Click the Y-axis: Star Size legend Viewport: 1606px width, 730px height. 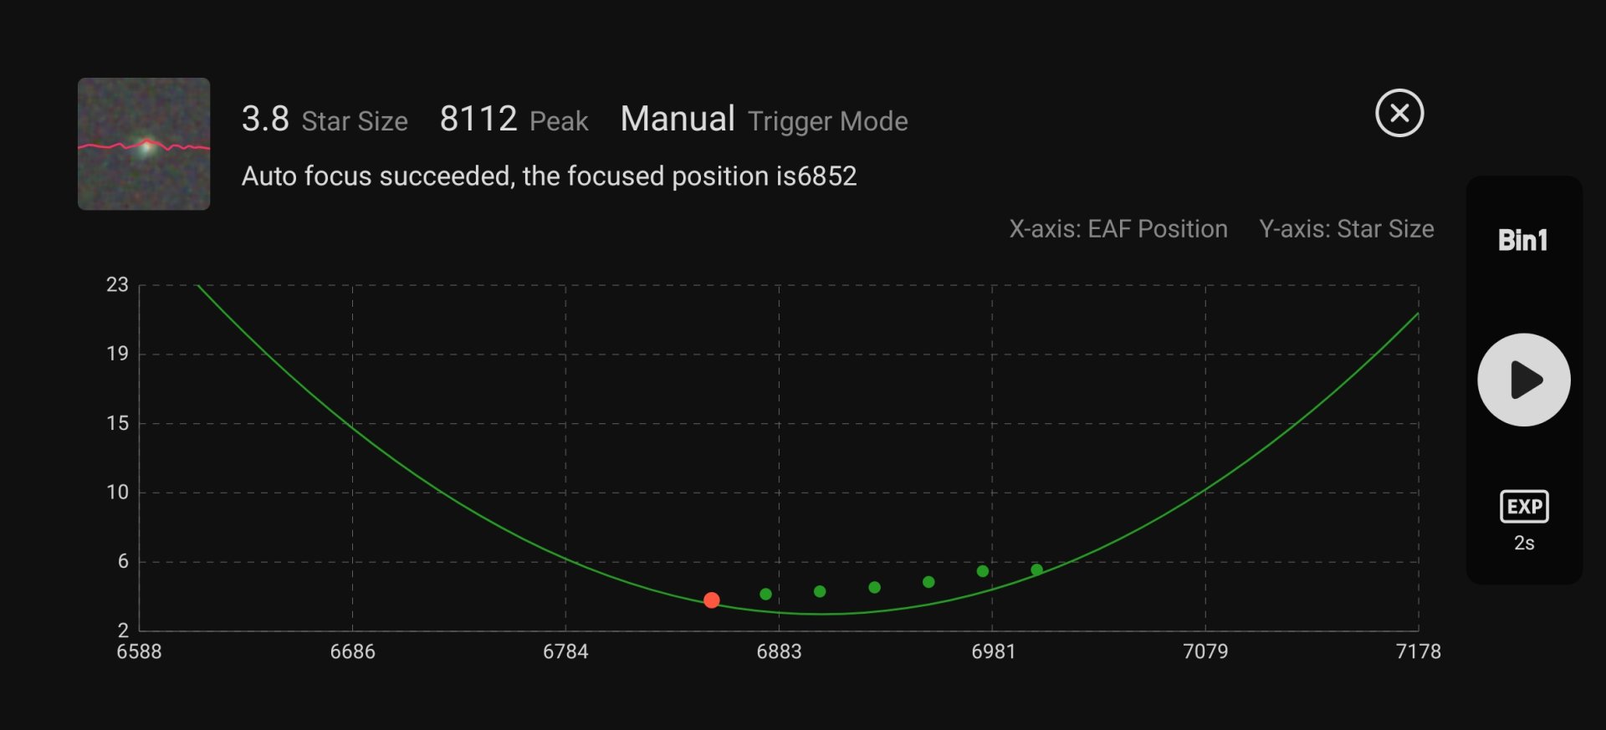(1347, 229)
